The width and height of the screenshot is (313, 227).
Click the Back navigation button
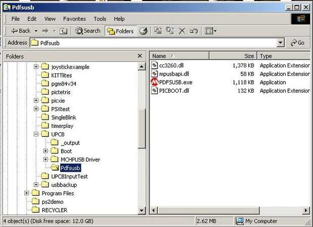[x=21, y=31]
